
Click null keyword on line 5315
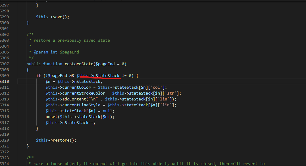[107, 111]
